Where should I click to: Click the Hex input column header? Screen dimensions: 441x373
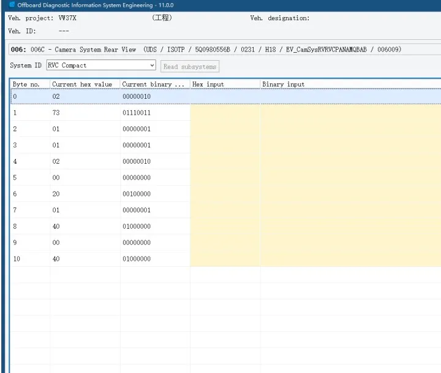coord(225,84)
